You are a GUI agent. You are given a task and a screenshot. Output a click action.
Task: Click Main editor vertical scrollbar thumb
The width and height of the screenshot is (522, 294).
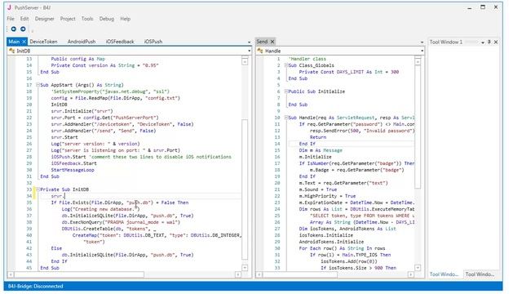click(x=245, y=189)
